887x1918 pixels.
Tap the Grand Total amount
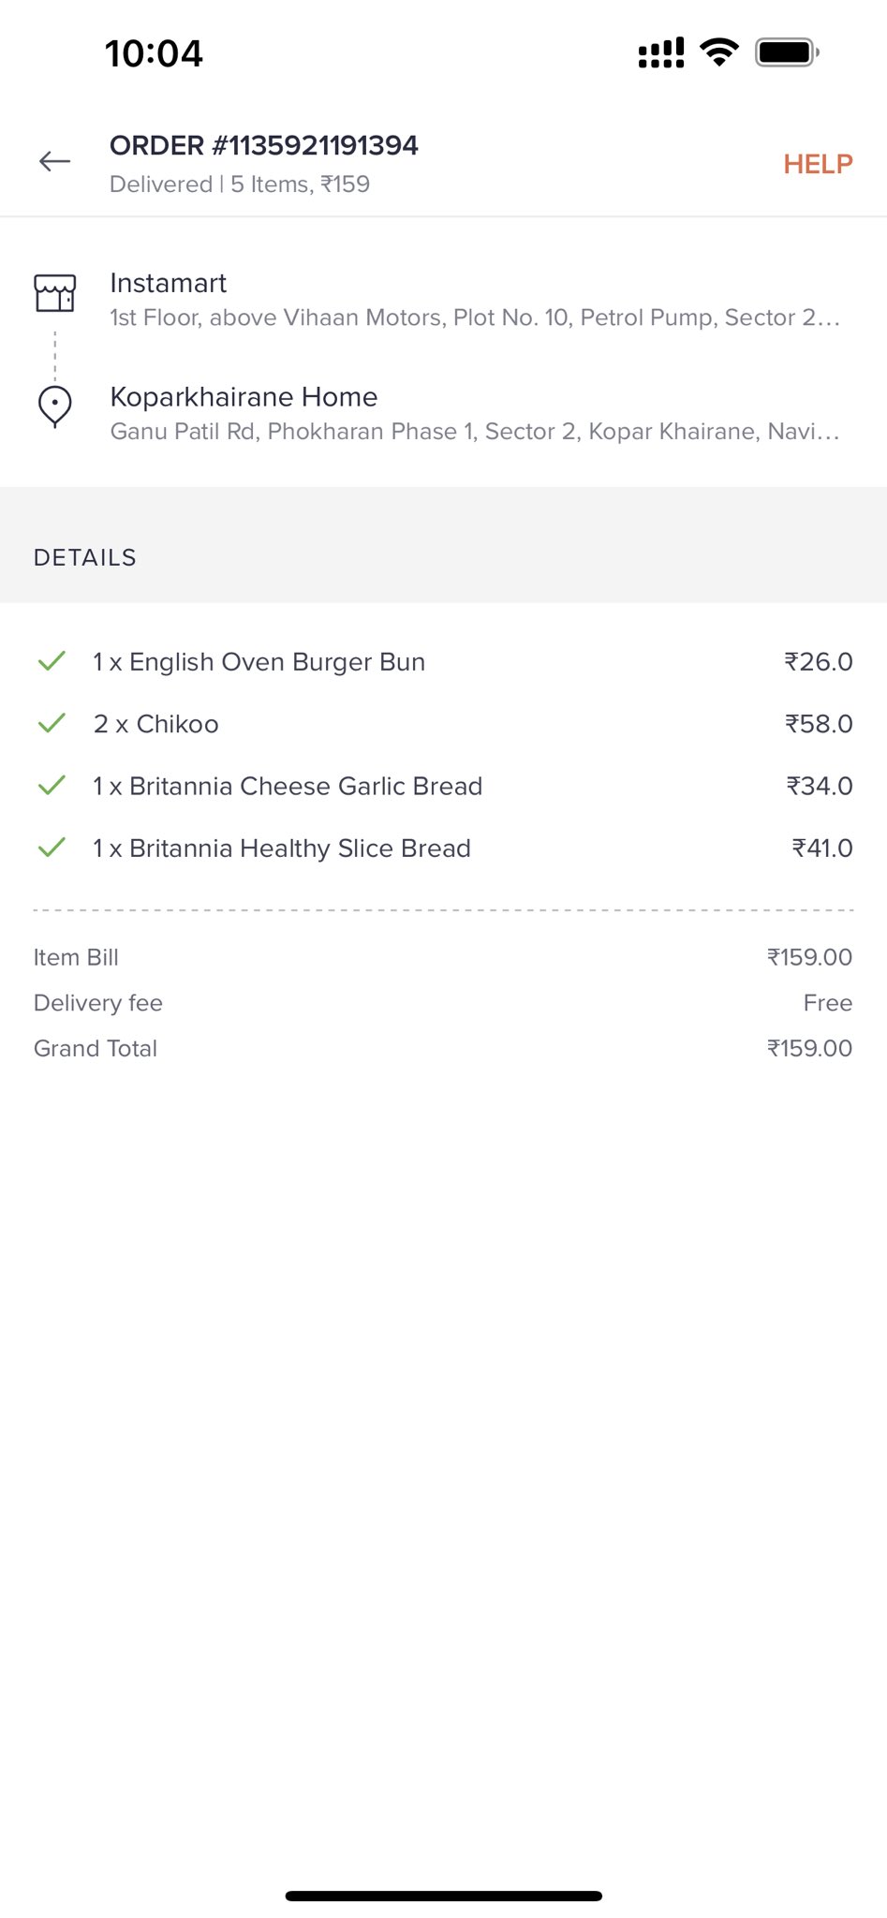[809, 1048]
